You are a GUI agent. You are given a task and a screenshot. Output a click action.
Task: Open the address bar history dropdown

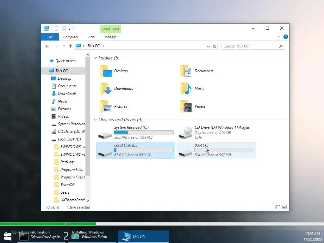[x=208, y=46]
